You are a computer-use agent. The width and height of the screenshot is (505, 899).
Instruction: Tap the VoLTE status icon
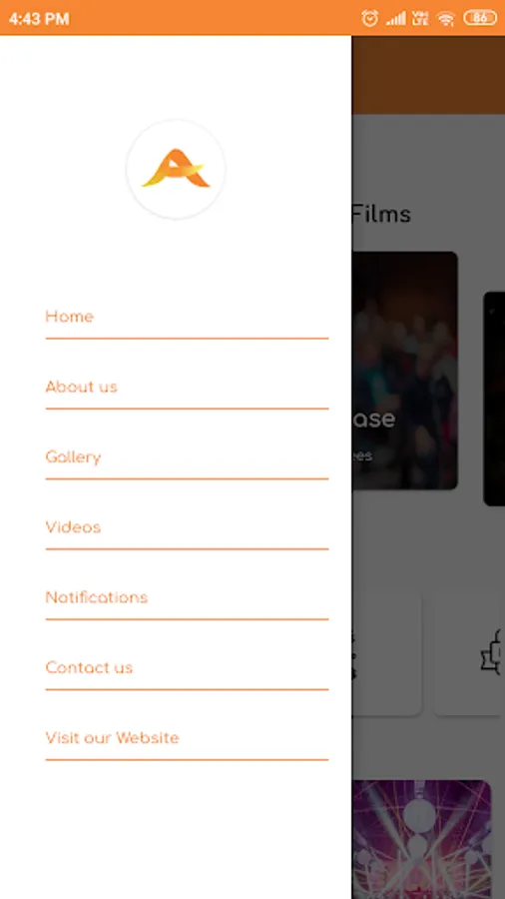tap(421, 18)
